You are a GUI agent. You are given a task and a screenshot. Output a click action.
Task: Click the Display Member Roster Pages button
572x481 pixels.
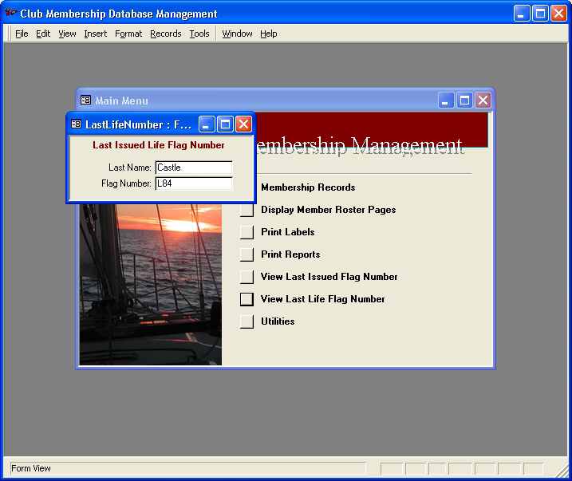tap(247, 211)
